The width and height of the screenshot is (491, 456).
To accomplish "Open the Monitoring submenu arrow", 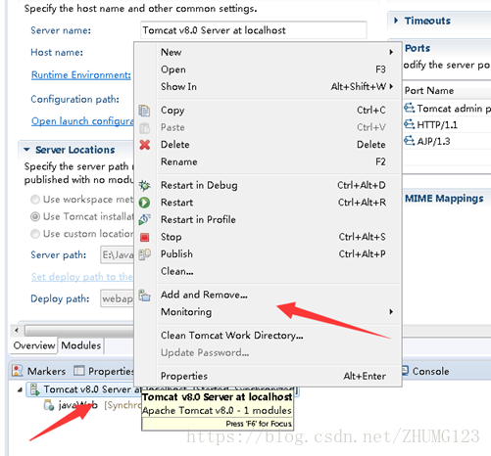I will click(391, 312).
